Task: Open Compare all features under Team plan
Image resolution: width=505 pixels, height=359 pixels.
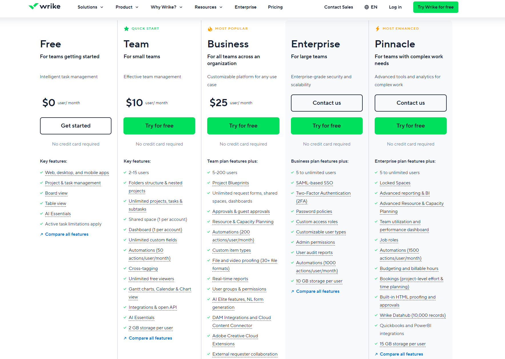Action: (150, 338)
